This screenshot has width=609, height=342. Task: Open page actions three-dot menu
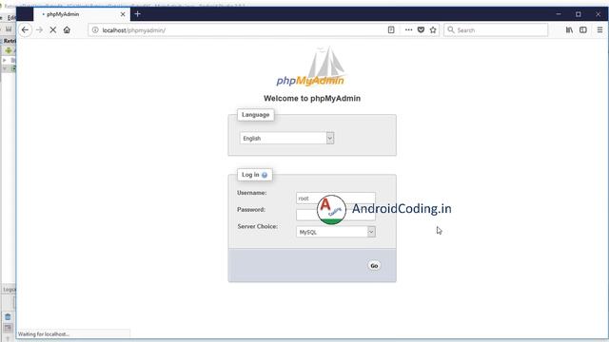408,29
